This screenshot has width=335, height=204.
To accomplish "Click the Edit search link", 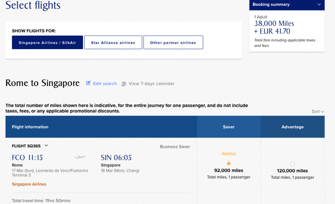I will [x=105, y=83].
